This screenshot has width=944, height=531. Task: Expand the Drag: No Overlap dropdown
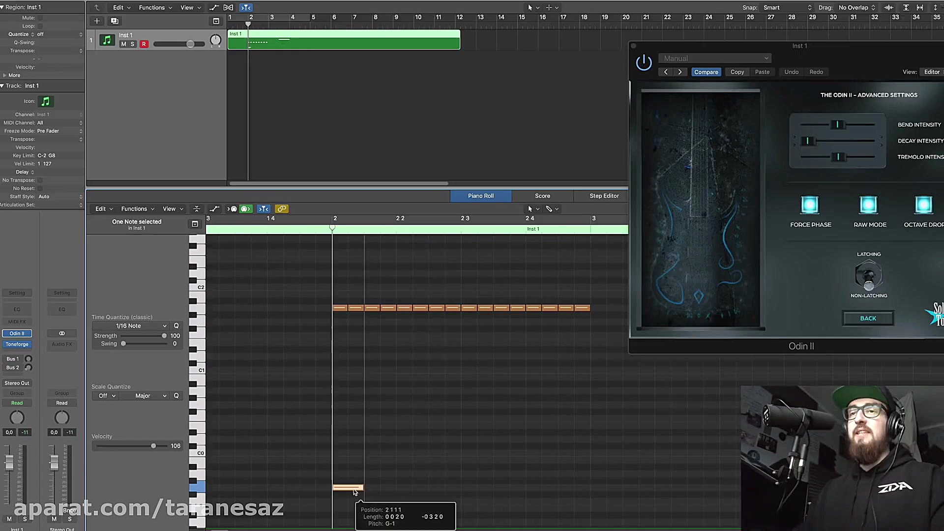(x=855, y=7)
